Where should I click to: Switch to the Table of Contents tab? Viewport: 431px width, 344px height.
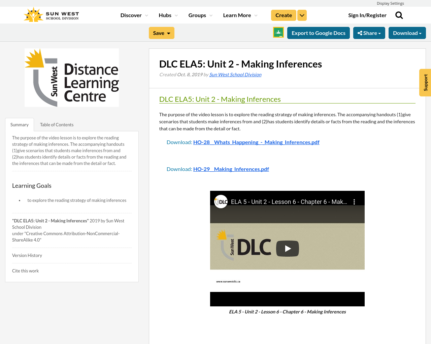(x=57, y=124)
